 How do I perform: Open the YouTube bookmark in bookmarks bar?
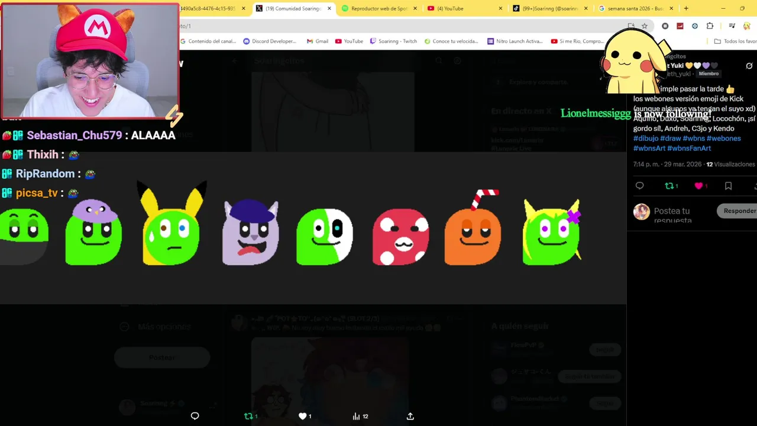(x=349, y=41)
